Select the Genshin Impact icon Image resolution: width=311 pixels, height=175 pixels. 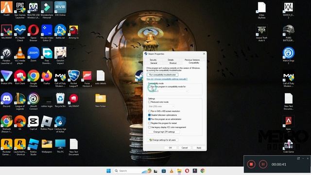tap(60, 56)
